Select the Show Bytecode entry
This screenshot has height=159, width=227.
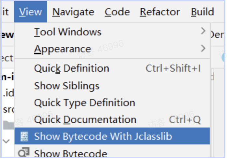pos(71,153)
